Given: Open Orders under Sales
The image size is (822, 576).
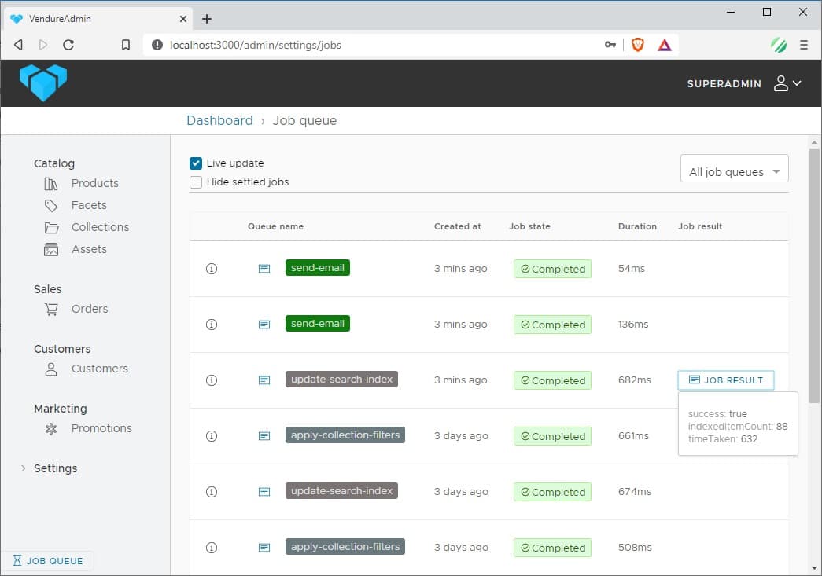Looking at the screenshot, I should pos(89,309).
